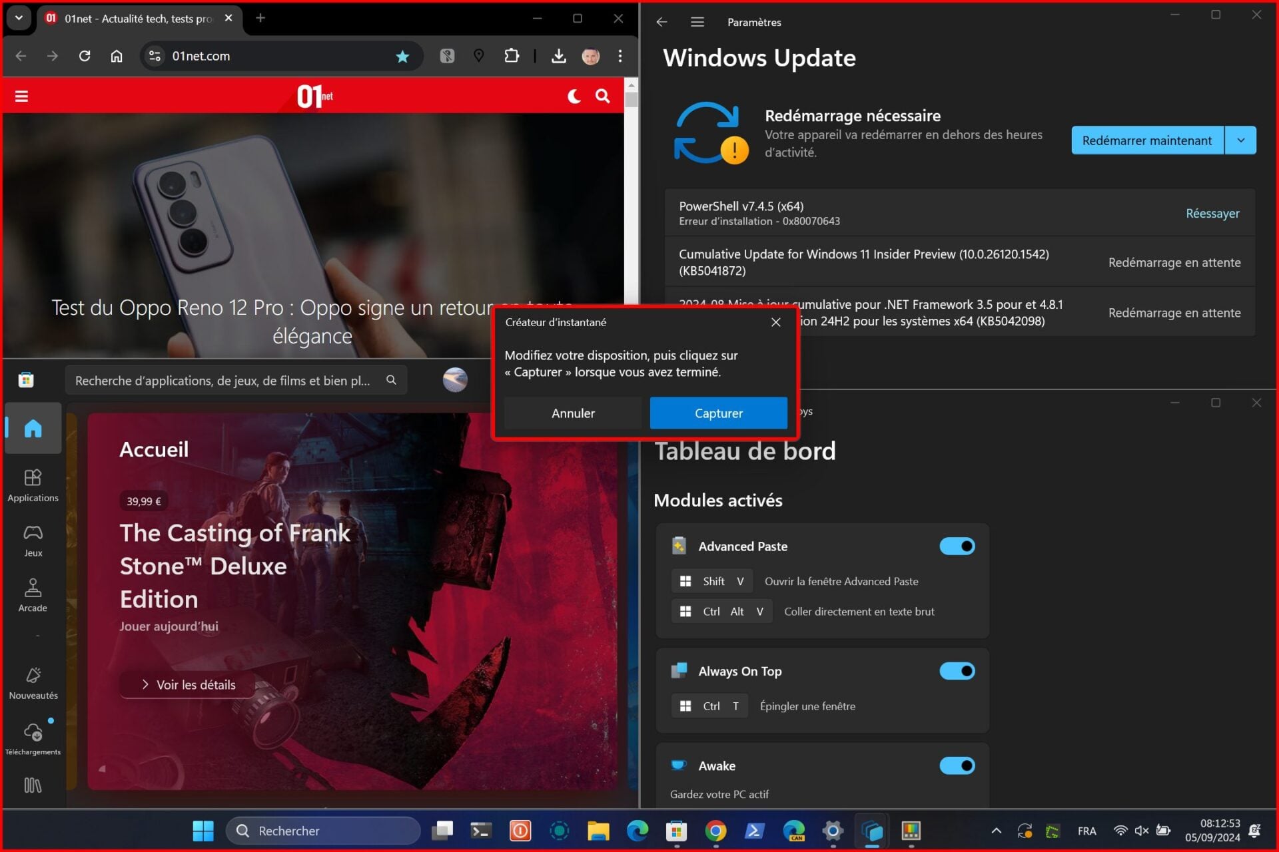Viewport: 1279px width, 852px height.
Task: Open Chrome downloads icon in toolbar
Action: [x=558, y=56]
